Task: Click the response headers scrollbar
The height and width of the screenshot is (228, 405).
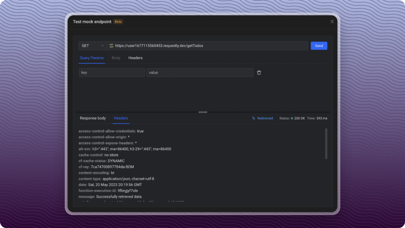Action: tap(326, 144)
